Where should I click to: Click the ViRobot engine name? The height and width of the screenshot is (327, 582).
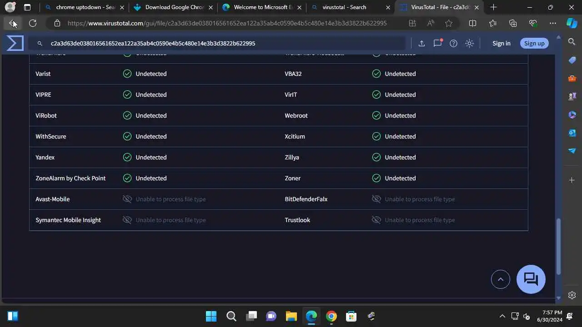click(x=46, y=115)
